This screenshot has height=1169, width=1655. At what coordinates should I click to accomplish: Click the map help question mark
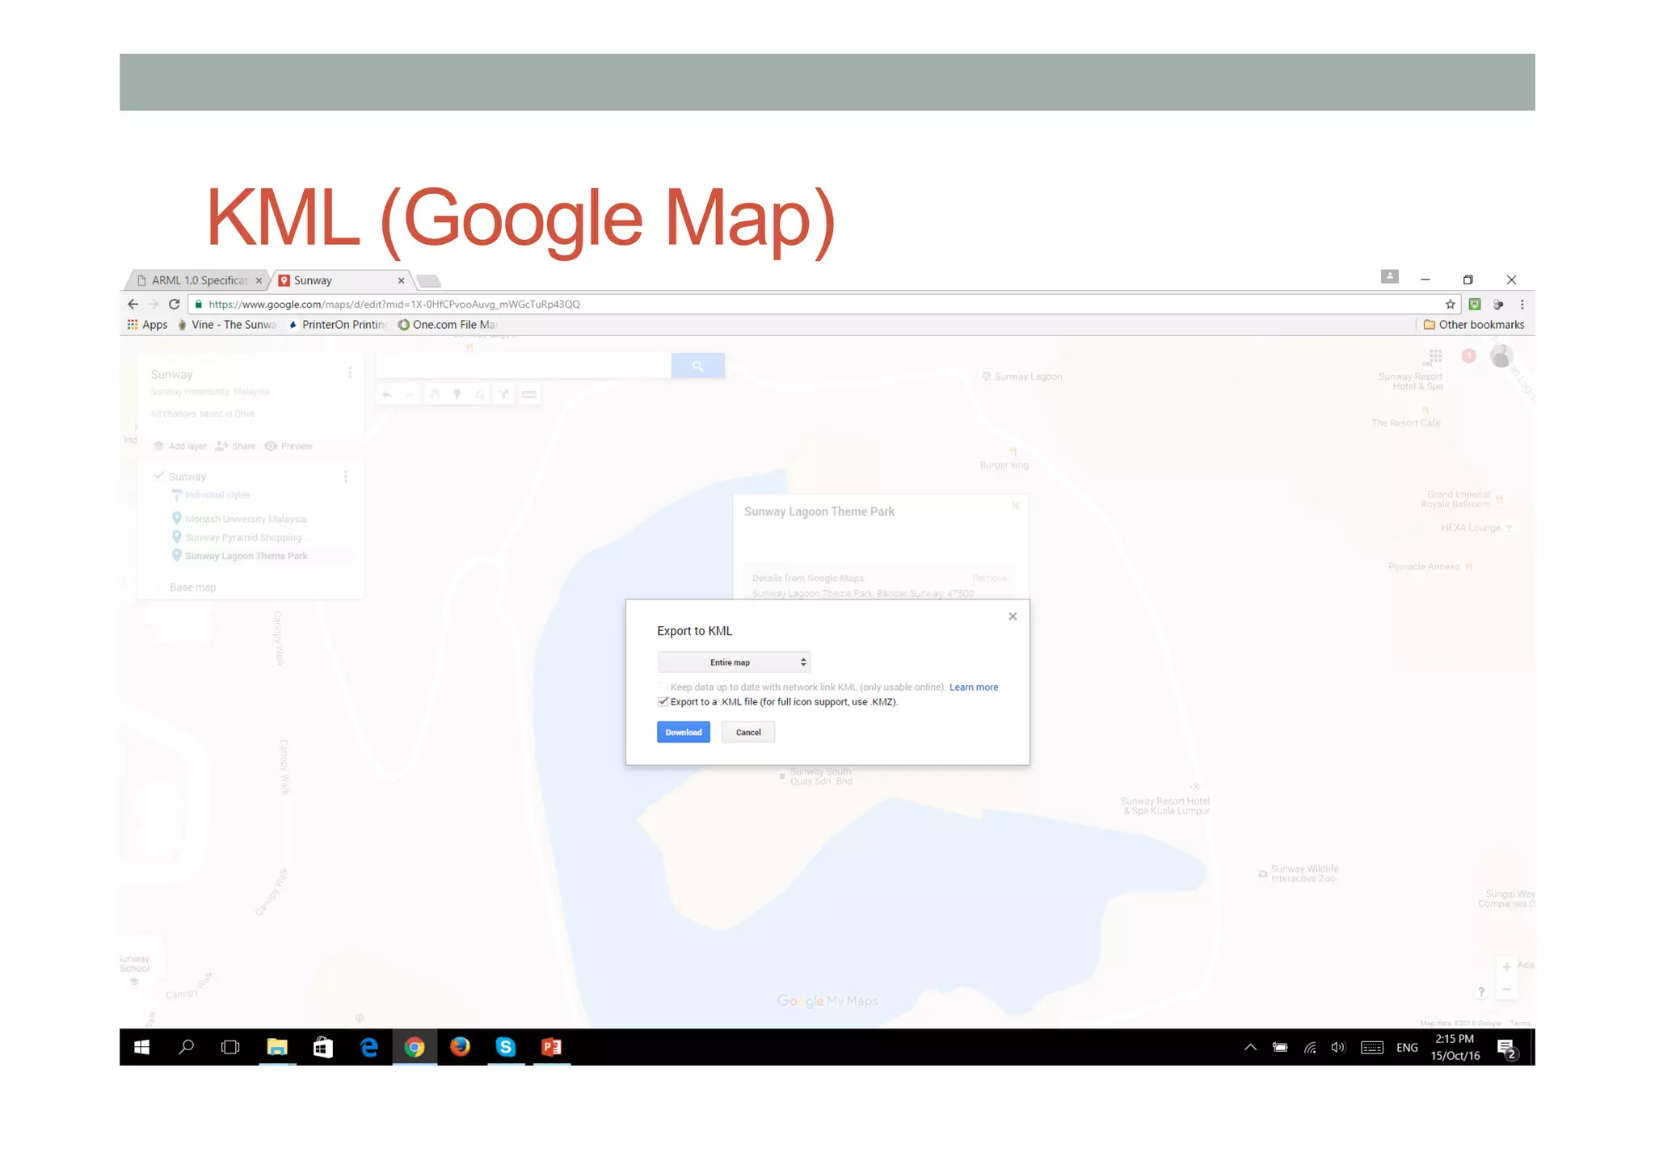[1480, 991]
